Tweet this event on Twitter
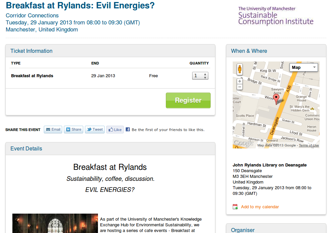The image size is (330, 233). click(95, 130)
